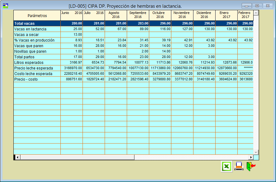This screenshot has height=182, width=276.
Task: Click the Junio 2016 column header
Action: tap(72, 15)
